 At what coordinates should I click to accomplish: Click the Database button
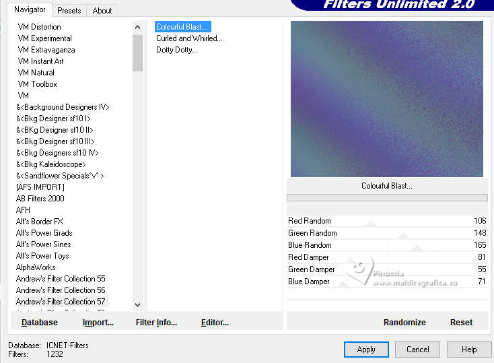click(x=40, y=323)
